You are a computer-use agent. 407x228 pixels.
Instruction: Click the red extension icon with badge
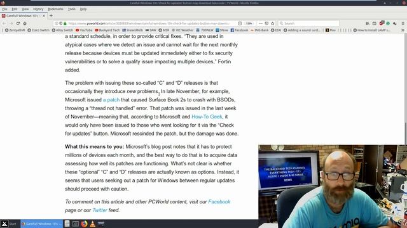(382, 23)
